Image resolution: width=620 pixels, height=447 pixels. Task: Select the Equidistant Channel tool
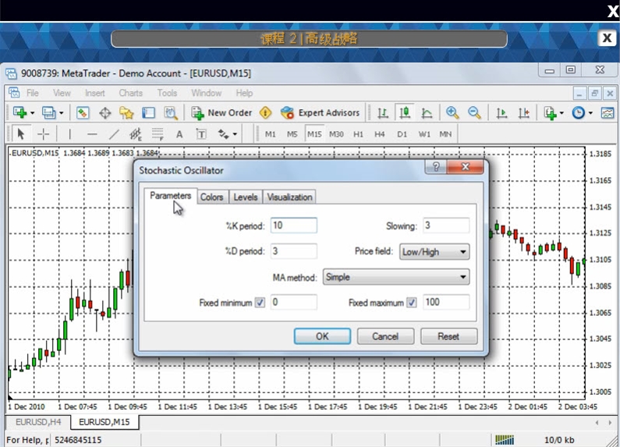coord(136,134)
